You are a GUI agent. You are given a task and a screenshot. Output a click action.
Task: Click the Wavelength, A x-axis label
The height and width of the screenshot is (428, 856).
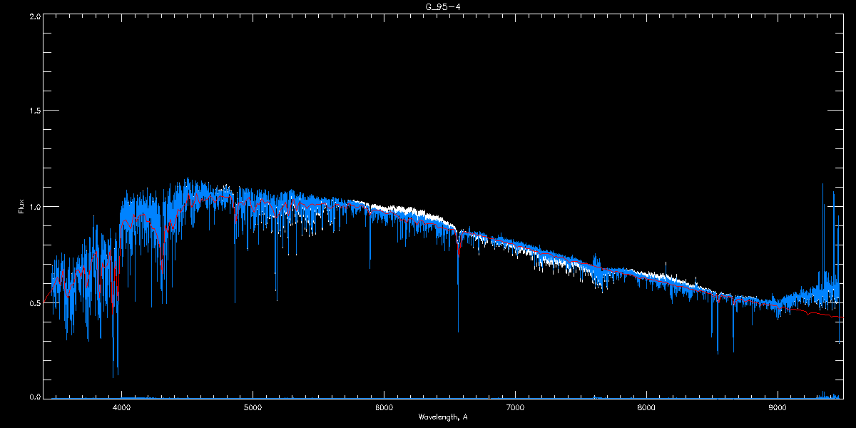point(442,417)
